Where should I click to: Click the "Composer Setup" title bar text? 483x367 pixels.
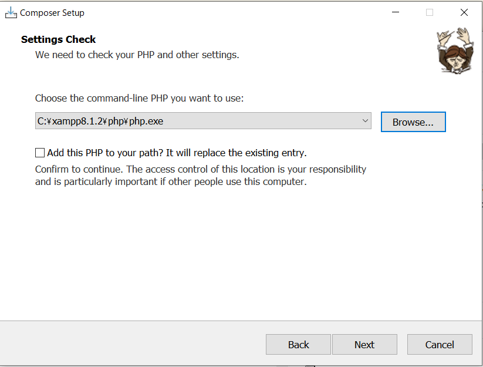point(52,12)
